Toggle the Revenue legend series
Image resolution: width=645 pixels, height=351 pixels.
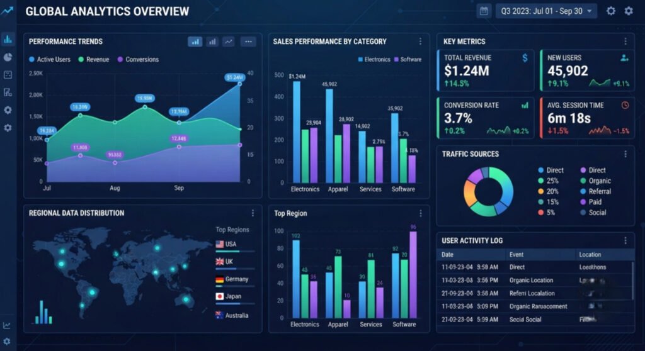coord(94,60)
